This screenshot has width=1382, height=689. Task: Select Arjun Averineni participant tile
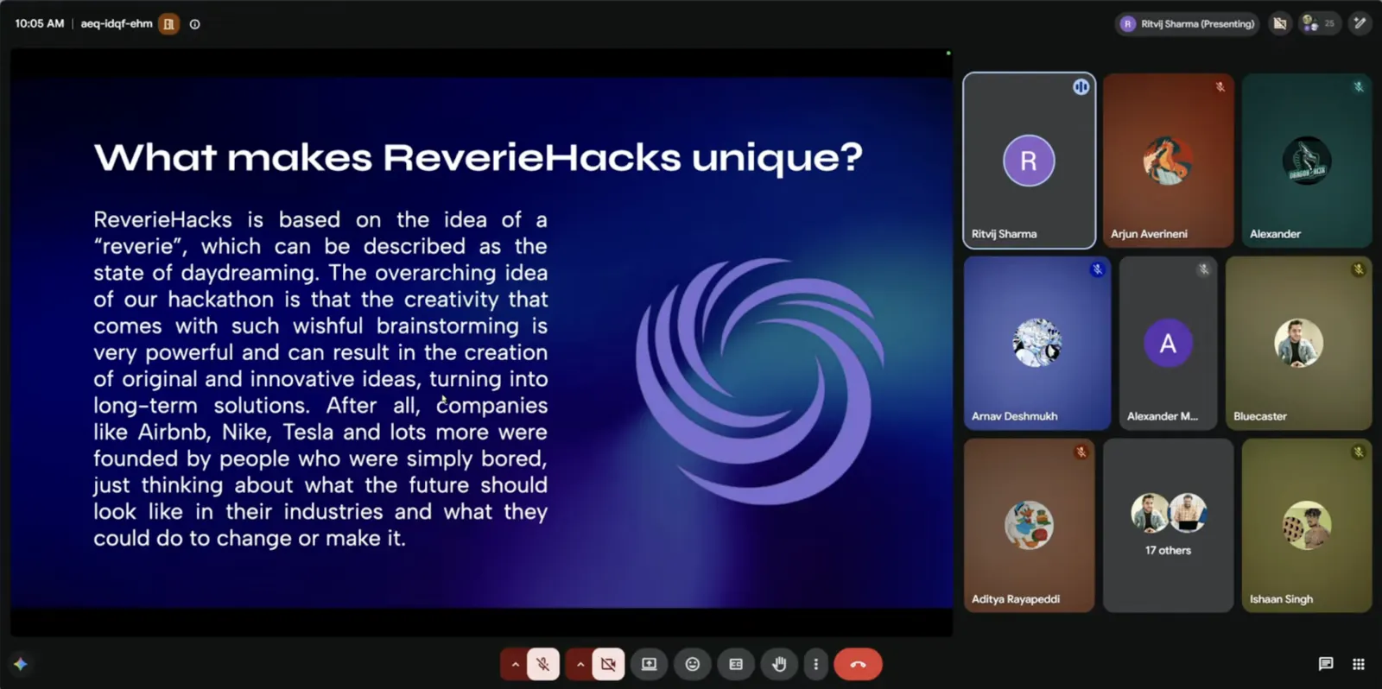1168,161
